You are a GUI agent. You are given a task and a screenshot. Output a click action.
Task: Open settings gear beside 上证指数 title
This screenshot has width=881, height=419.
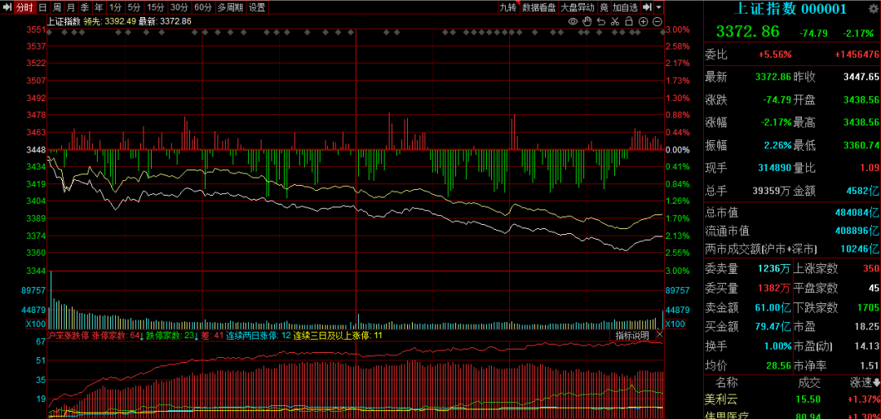tap(873, 8)
